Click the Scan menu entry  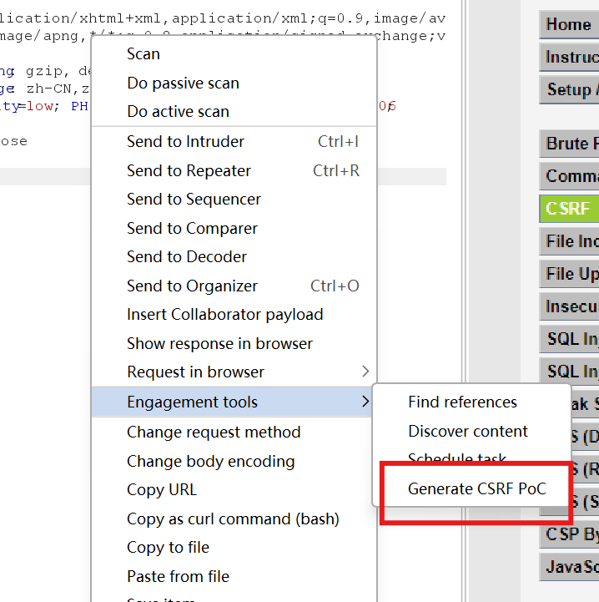click(x=143, y=54)
